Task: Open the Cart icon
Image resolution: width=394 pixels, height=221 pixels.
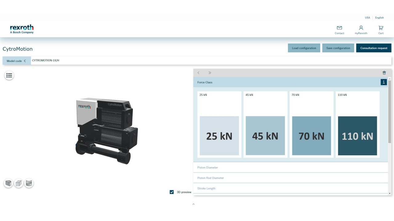Action: pos(381,27)
